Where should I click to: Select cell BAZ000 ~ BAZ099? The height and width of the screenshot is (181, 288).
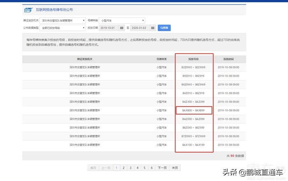pos(193,119)
